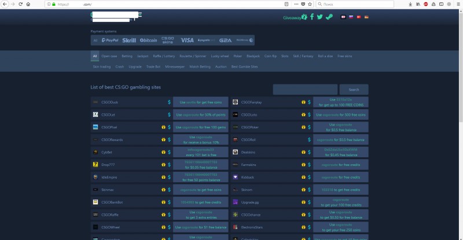Viewport: 463px width, 240px height.
Task: Click the Kickback site icon
Action: pos(236,177)
